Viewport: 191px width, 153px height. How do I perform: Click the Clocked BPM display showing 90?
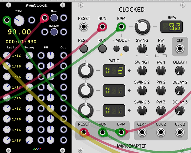coord(172,27)
